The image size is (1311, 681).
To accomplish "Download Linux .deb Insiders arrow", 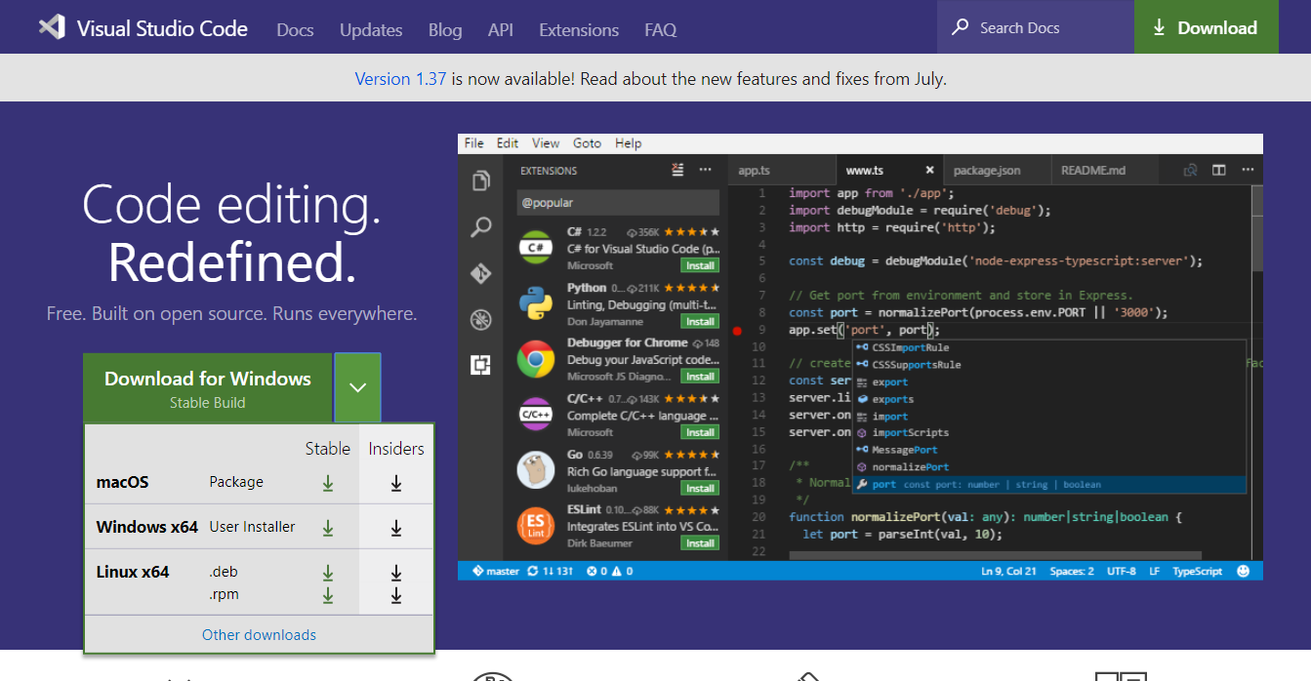I will click(396, 572).
